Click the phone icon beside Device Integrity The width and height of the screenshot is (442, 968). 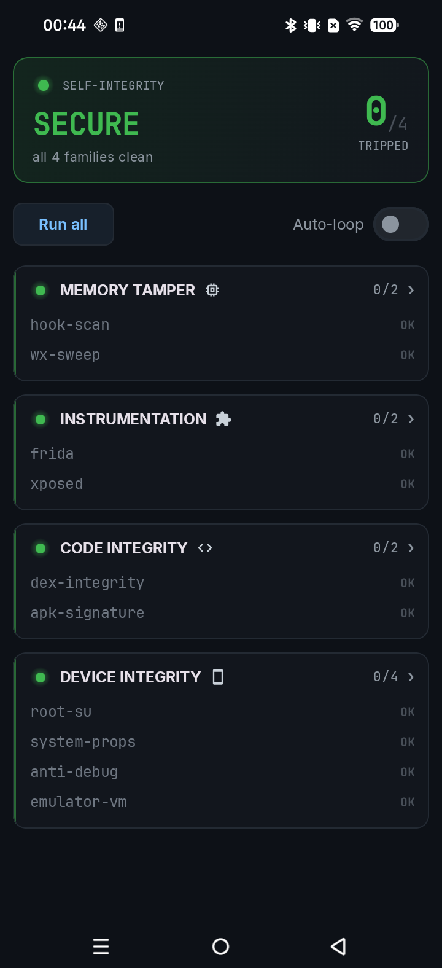coord(218,677)
